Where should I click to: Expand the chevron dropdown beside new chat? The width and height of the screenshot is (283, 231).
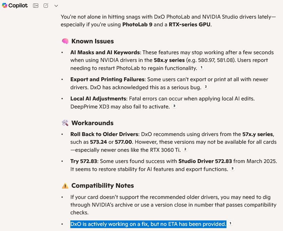tap(56, 6)
